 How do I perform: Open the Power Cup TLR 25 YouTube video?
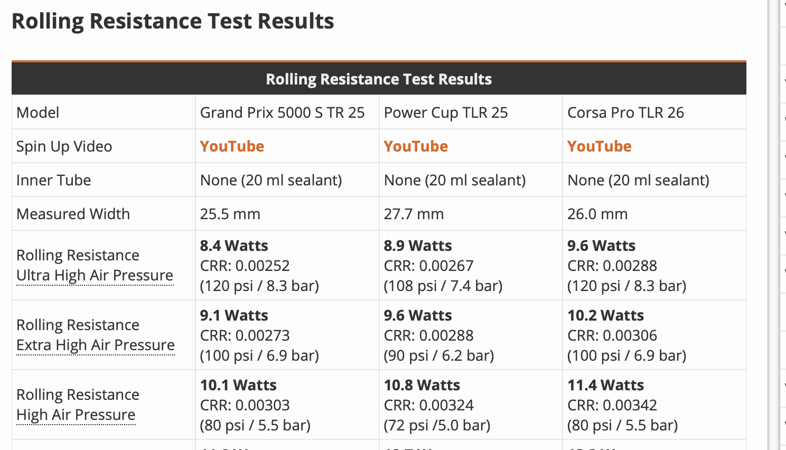point(416,146)
